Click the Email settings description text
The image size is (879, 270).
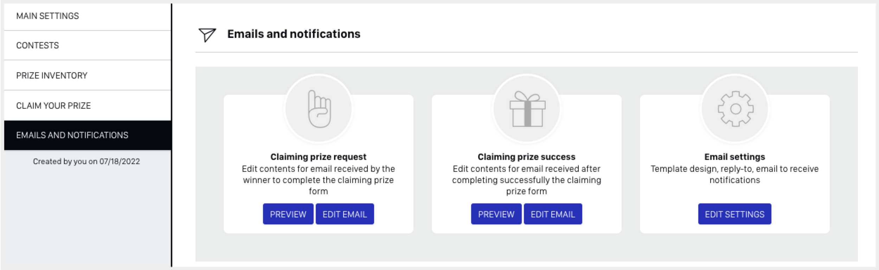[734, 174]
